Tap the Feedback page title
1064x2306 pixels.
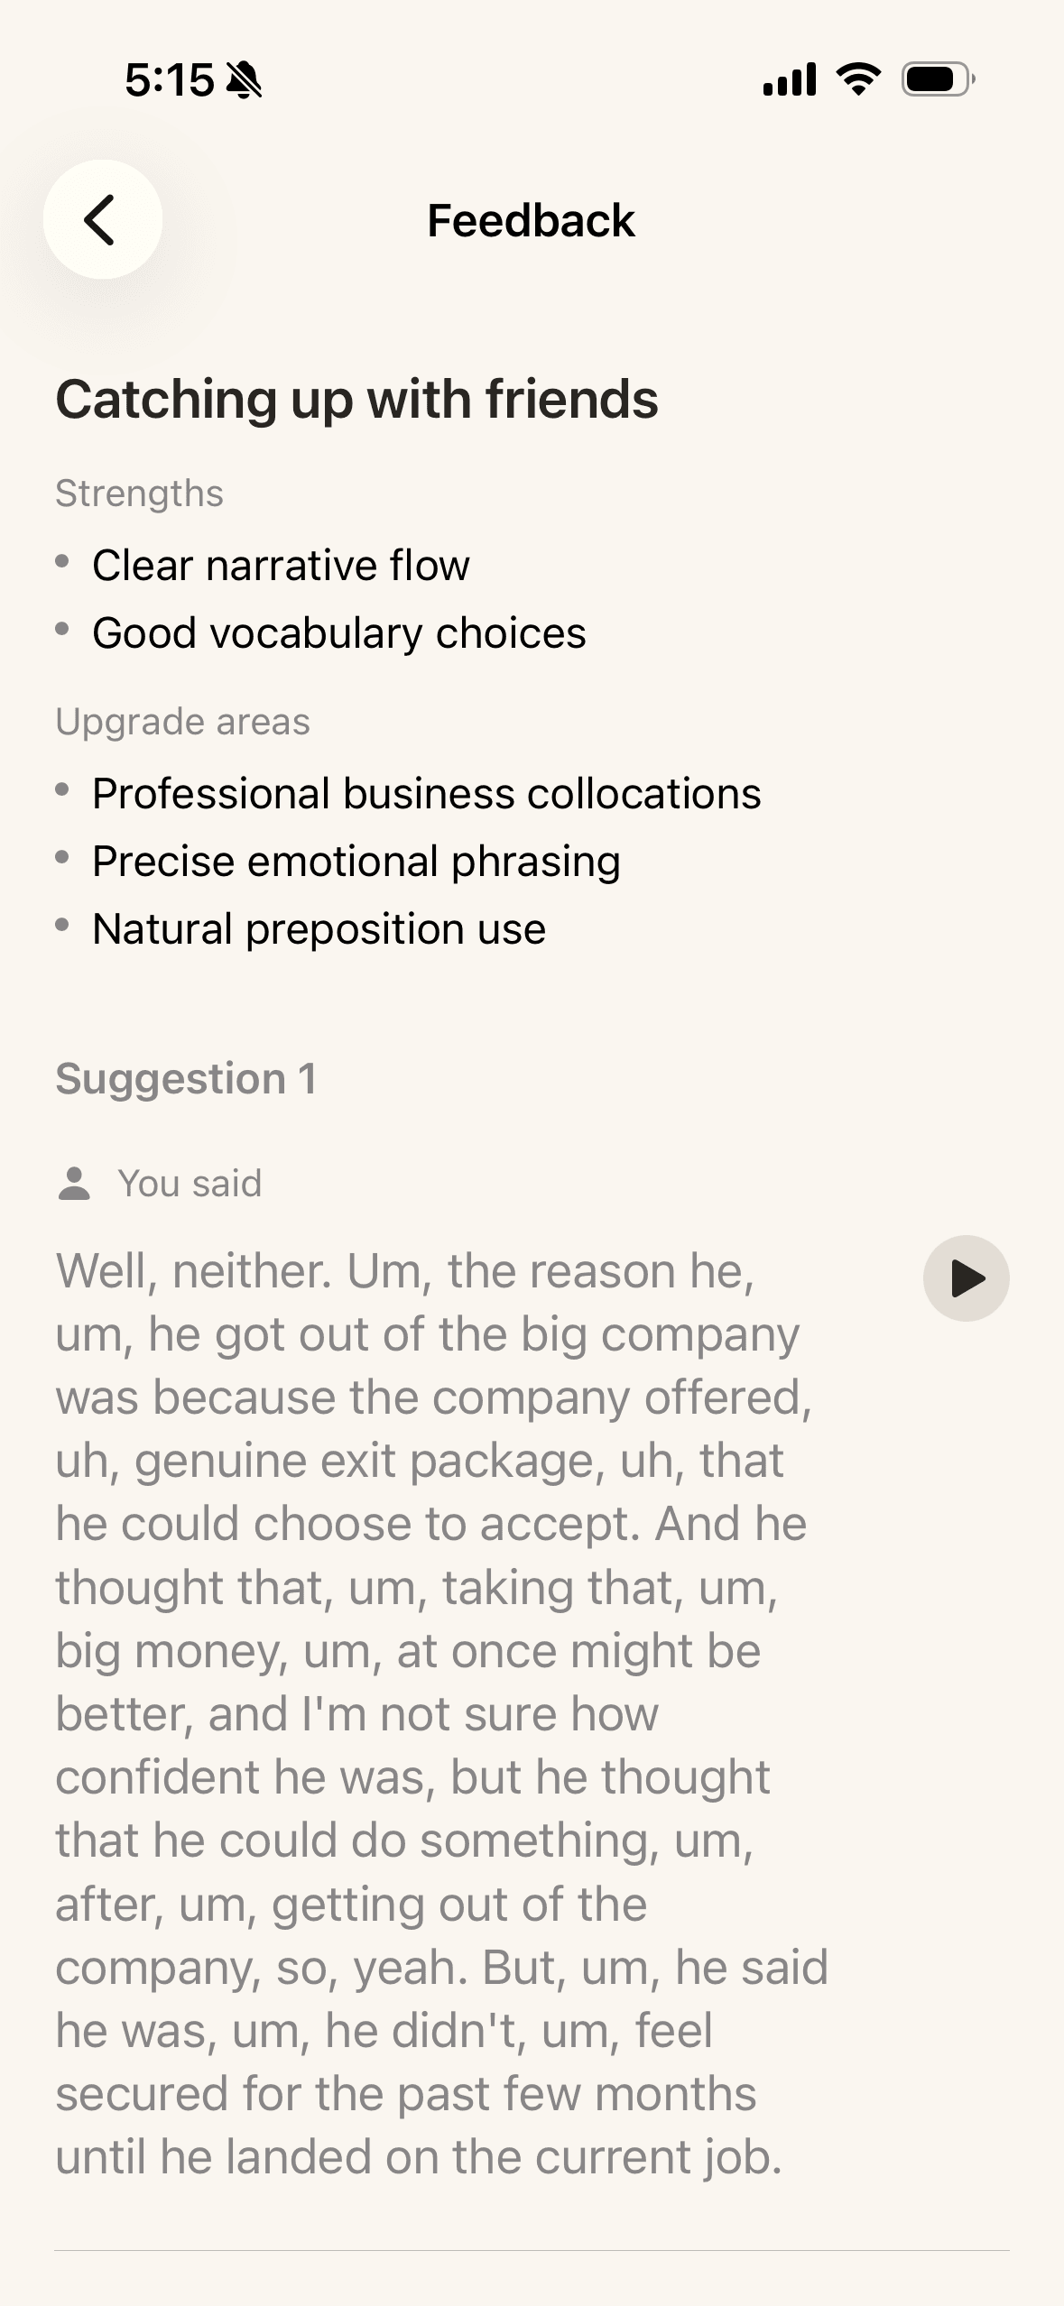point(532,220)
